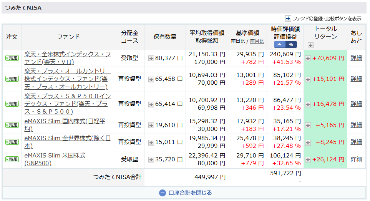Select the つみたてNISA section heading

click(23, 8)
